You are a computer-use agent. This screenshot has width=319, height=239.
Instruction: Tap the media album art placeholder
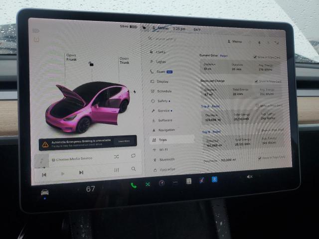click(42, 161)
